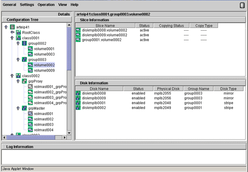The height and width of the screenshot is (172, 248).
Task: Select volmast002_grpPro tree item
Action: (x=50, y=92)
